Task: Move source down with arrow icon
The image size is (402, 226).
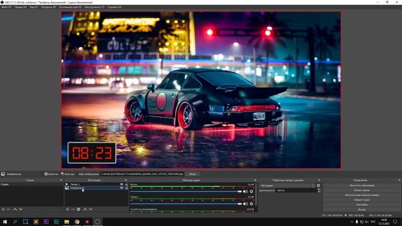Action: tap(90, 209)
